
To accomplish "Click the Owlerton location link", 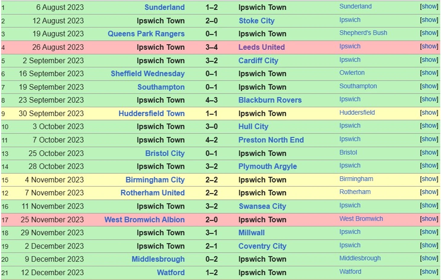I will (352, 73).
